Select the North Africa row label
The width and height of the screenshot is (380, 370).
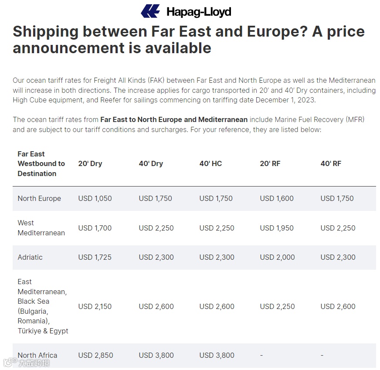37,355
